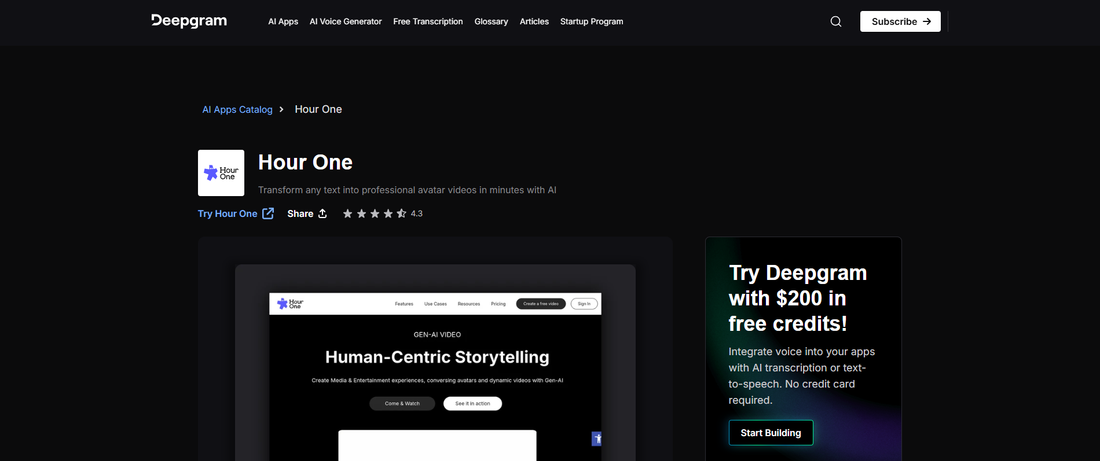Click 'Resources' in preview navigation
The width and height of the screenshot is (1100, 461).
point(469,304)
